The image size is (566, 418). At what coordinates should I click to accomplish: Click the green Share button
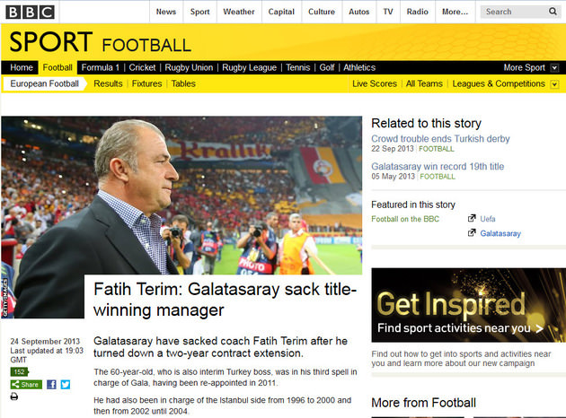(x=26, y=385)
